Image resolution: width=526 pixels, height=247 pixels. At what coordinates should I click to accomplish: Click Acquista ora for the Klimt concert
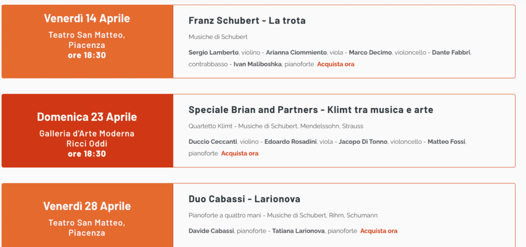[x=240, y=154]
